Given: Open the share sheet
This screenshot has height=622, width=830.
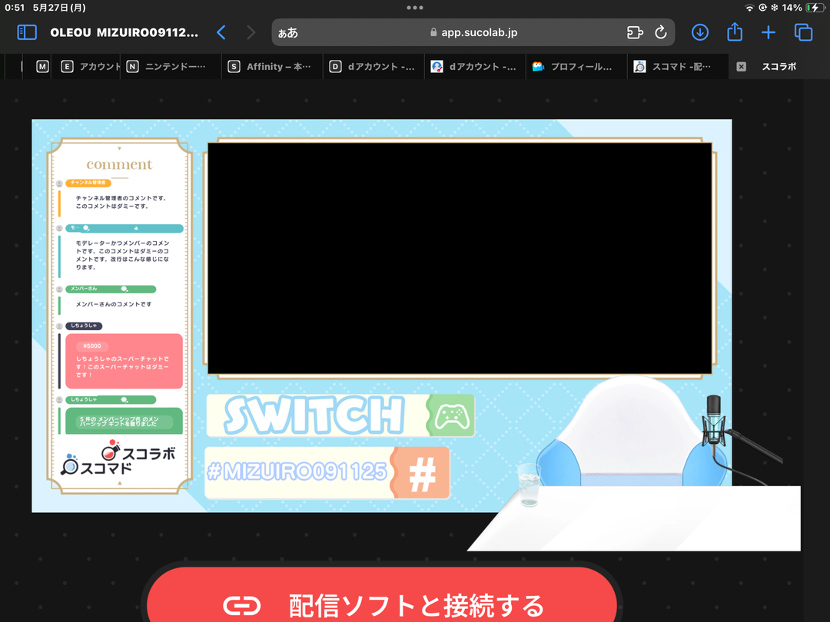Looking at the screenshot, I should click(735, 31).
